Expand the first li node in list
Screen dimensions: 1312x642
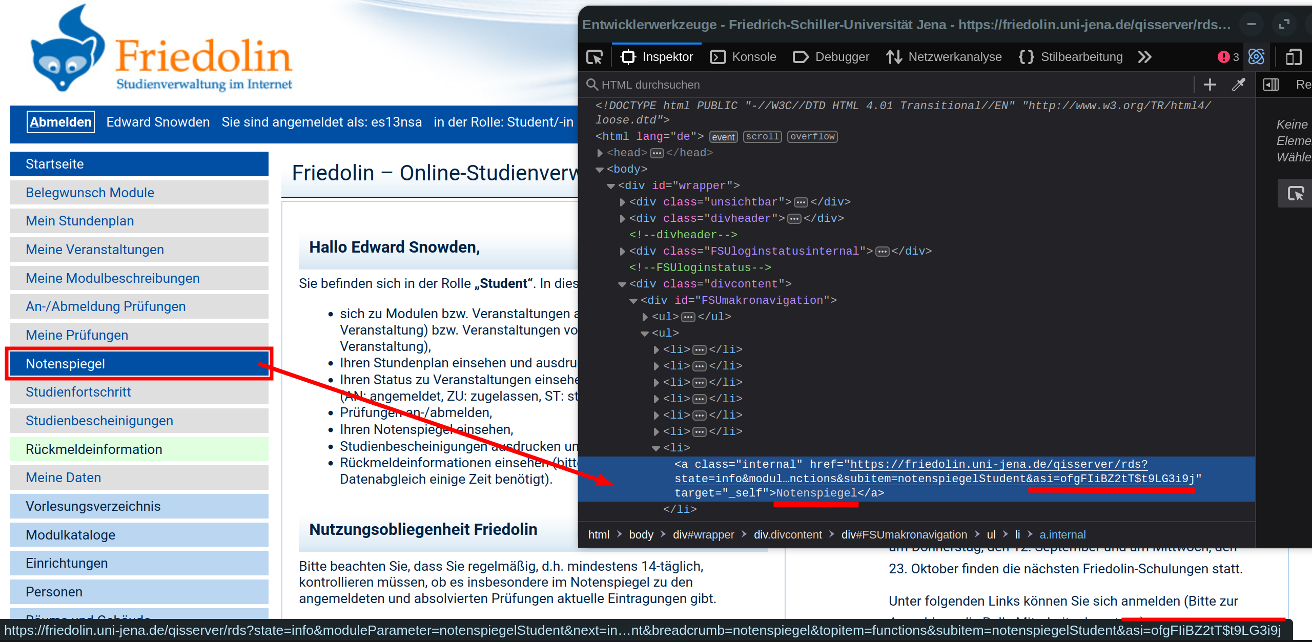[656, 349]
